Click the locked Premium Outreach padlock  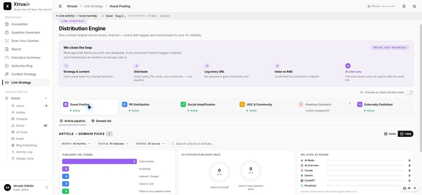(x=350, y=103)
